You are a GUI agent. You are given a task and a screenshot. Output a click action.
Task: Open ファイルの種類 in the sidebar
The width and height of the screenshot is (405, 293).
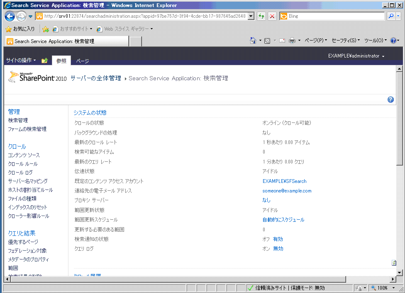pos(22,199)
